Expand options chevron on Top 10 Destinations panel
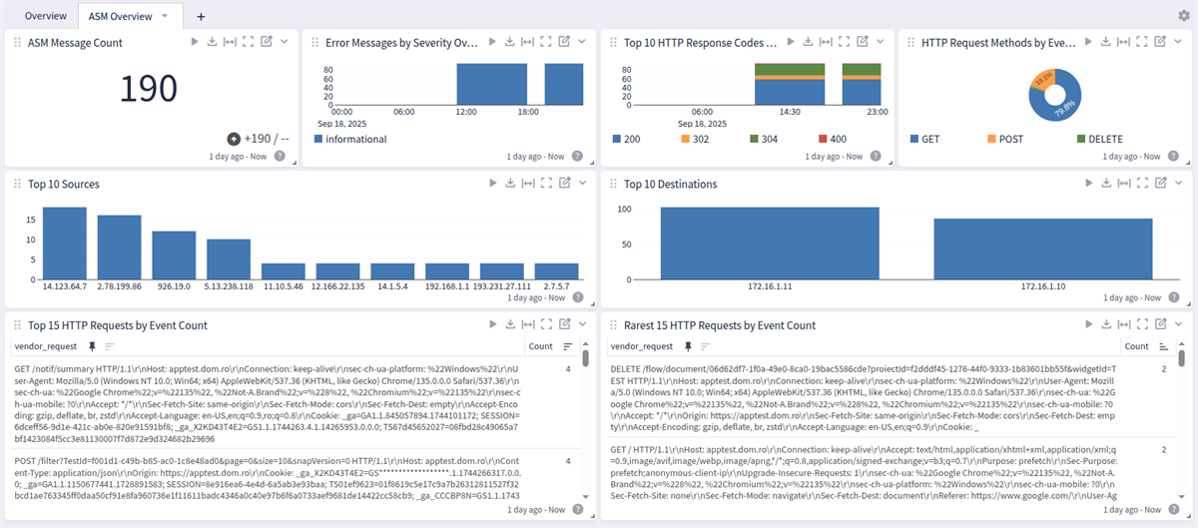 point(1182,184)
